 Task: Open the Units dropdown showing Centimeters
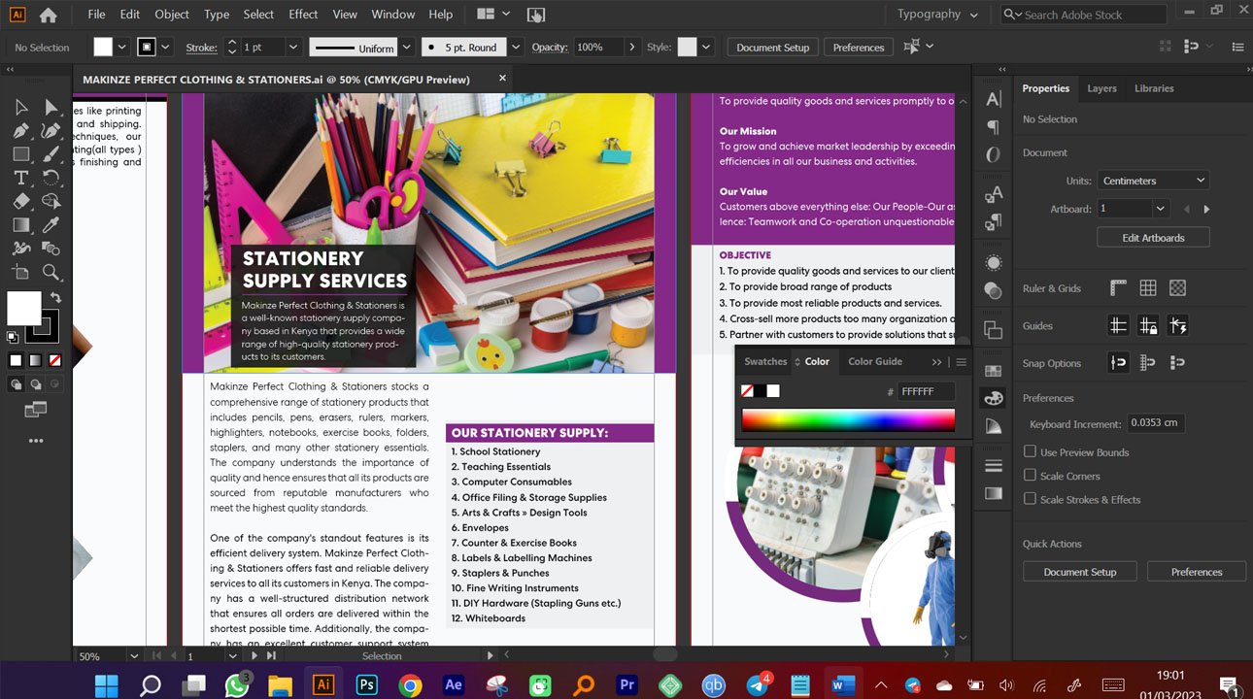click(1152, 180)
